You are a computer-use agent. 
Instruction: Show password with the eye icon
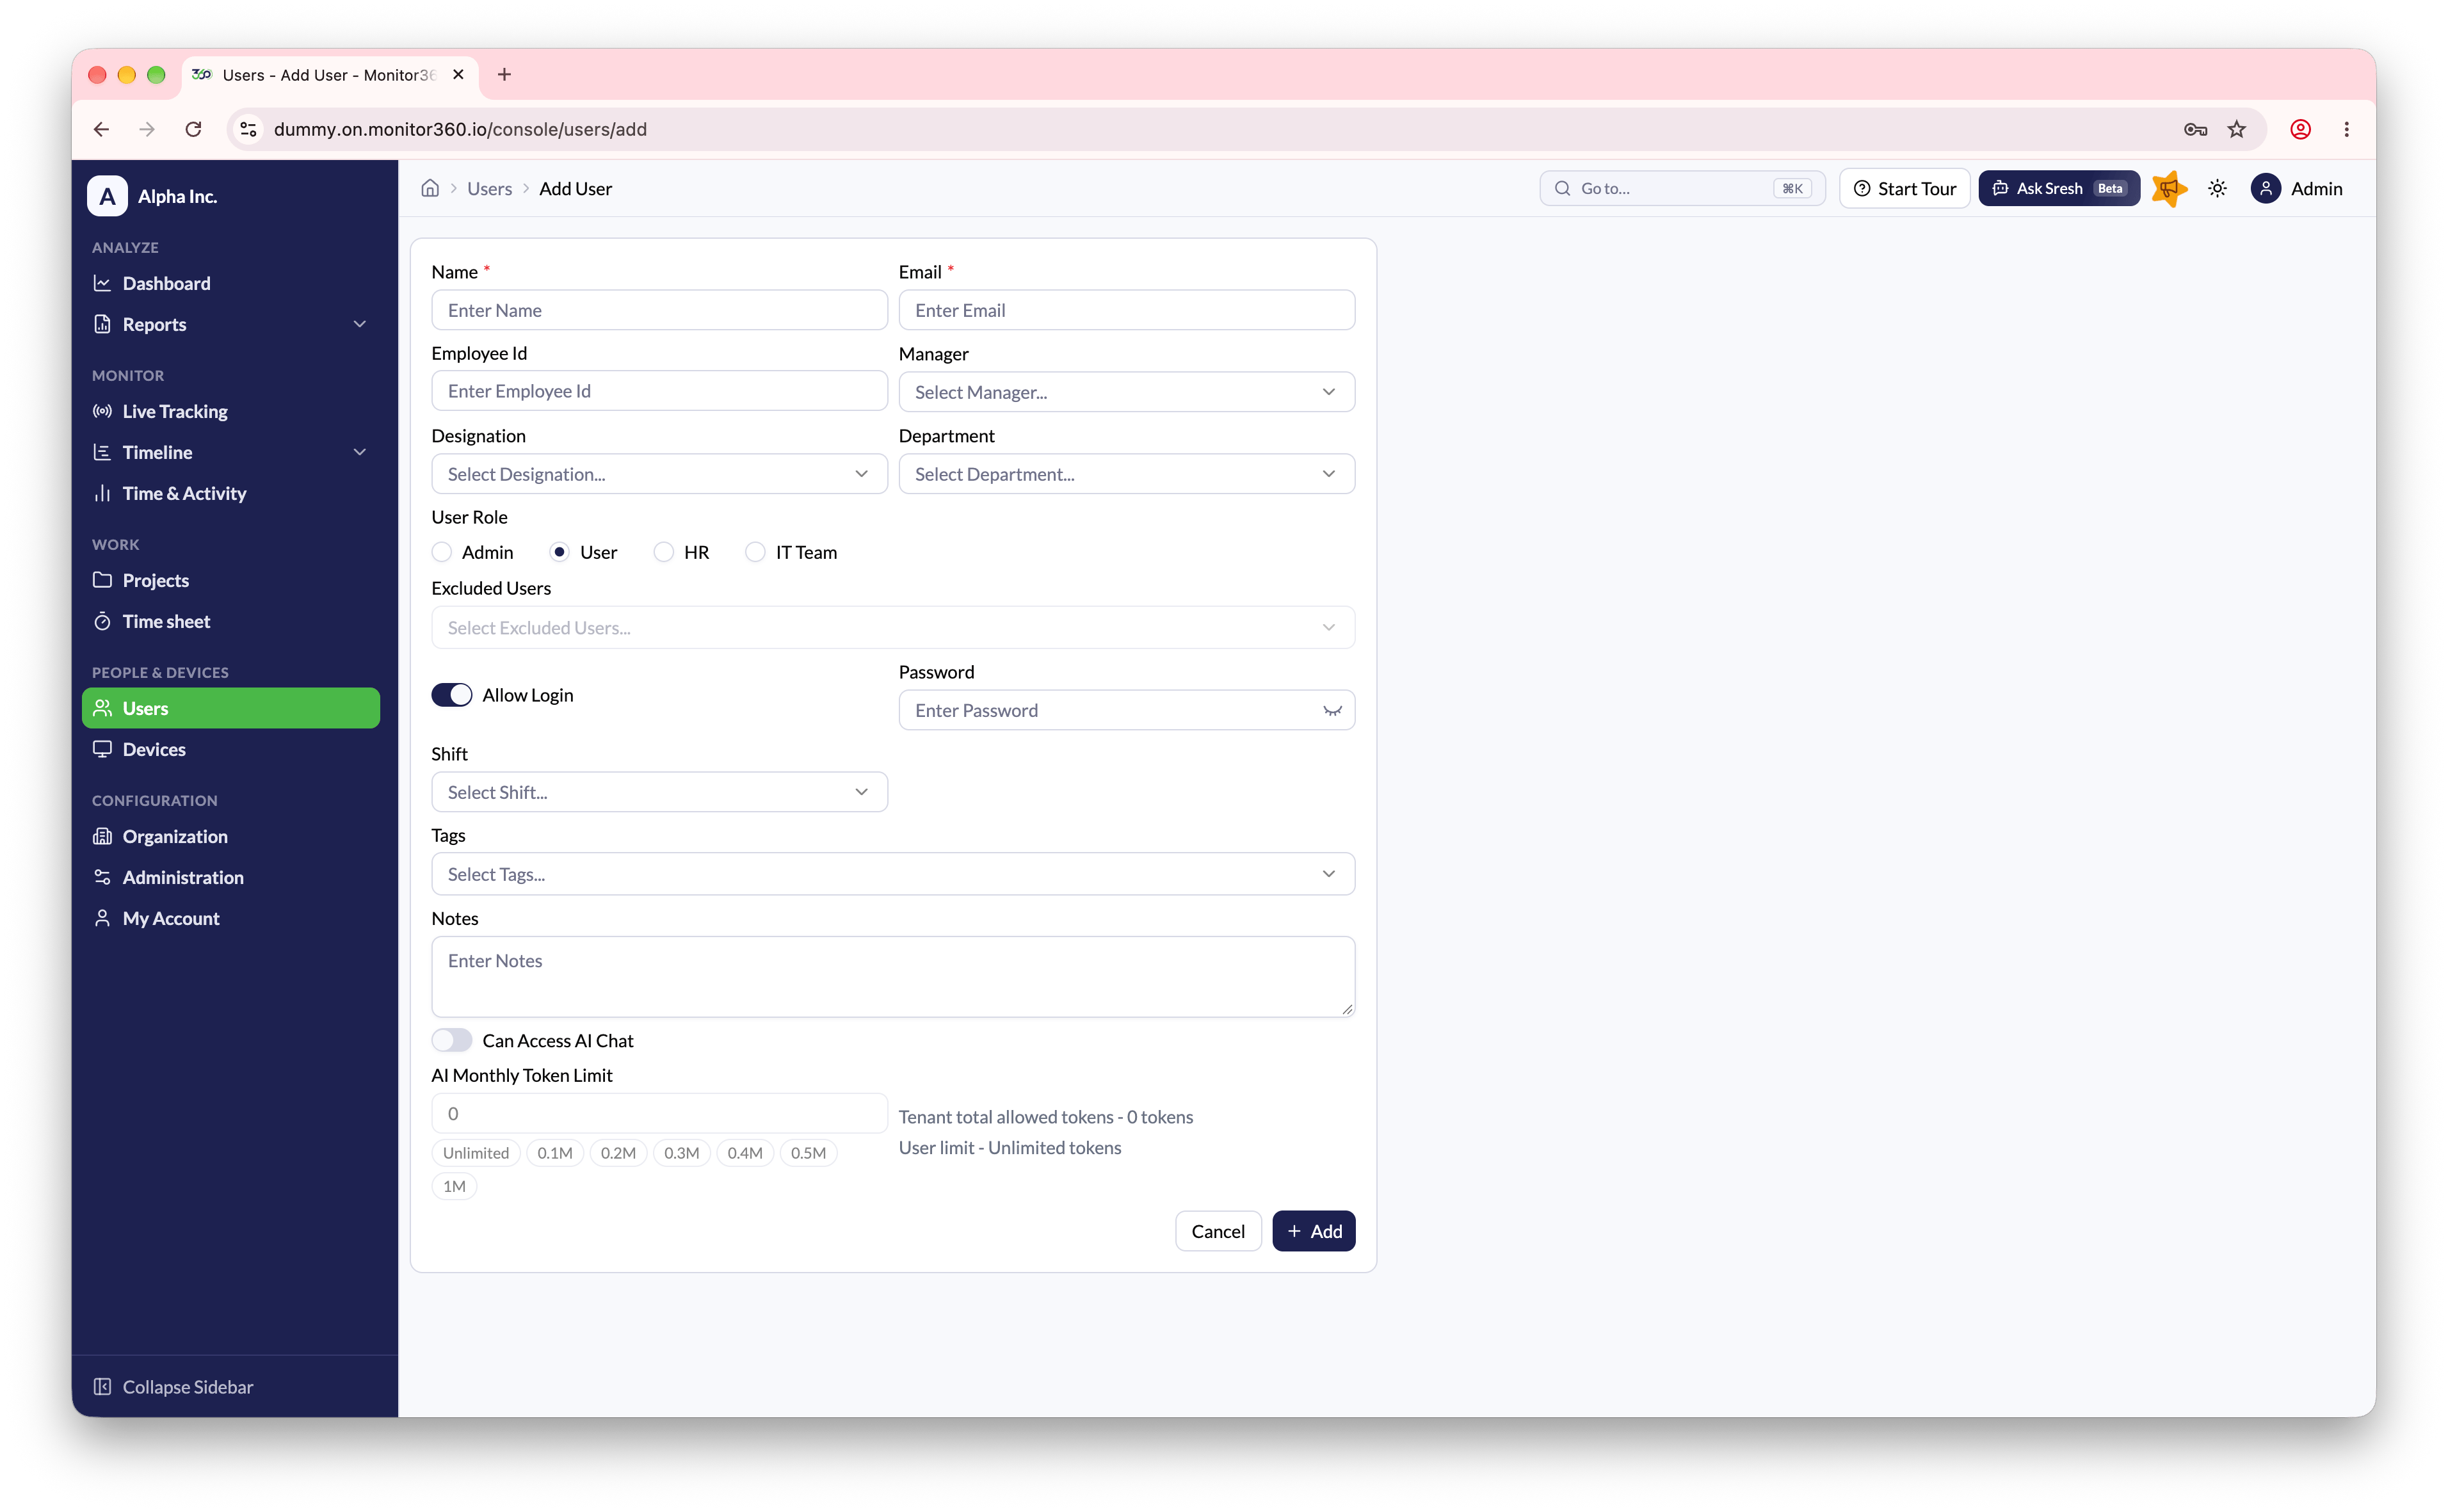[x=1332, y=710]
